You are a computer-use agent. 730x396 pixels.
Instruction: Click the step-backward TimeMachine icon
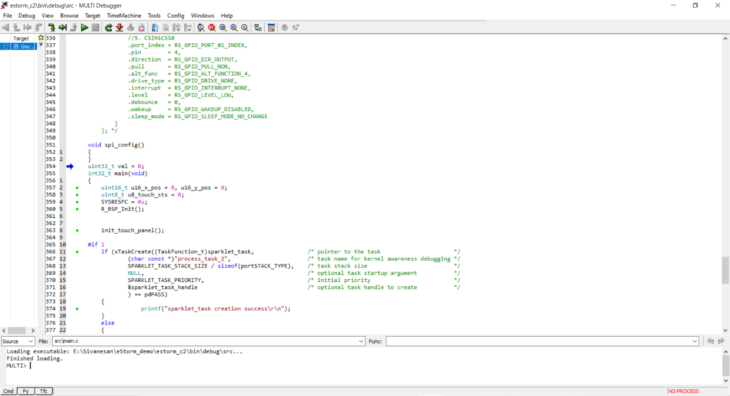pos(27,27)
